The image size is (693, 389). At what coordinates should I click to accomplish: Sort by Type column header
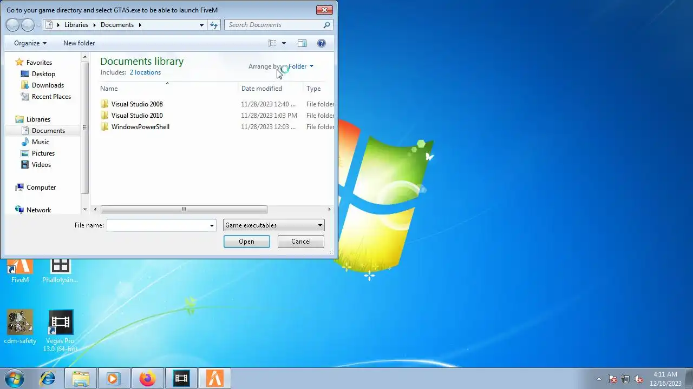tap(318, 89)
